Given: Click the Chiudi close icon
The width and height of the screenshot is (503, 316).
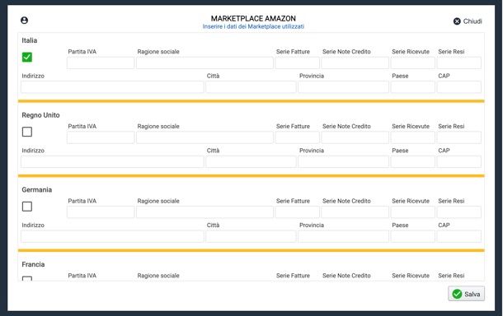Looking at the screenshot, I should [457, 21].
